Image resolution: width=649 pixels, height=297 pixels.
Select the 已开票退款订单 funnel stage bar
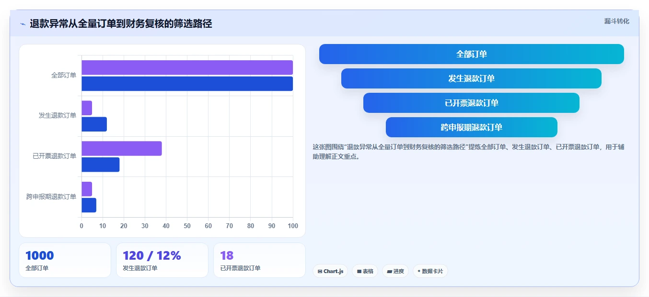click(472, 103)
